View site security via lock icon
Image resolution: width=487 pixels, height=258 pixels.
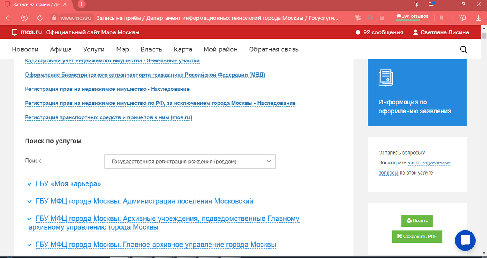[53, 18]
